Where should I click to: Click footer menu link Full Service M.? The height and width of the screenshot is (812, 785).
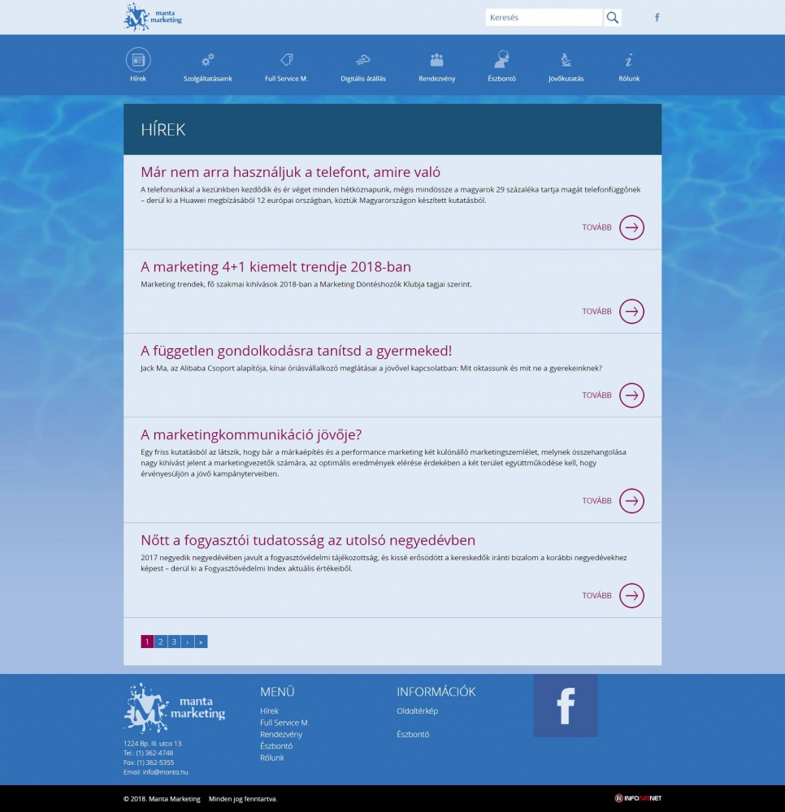click(x=284, y=723)
